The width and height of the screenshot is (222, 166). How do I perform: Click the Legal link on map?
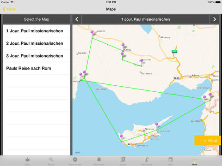pos(77,153)
